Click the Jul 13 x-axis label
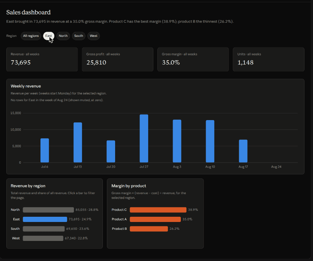 78,167
